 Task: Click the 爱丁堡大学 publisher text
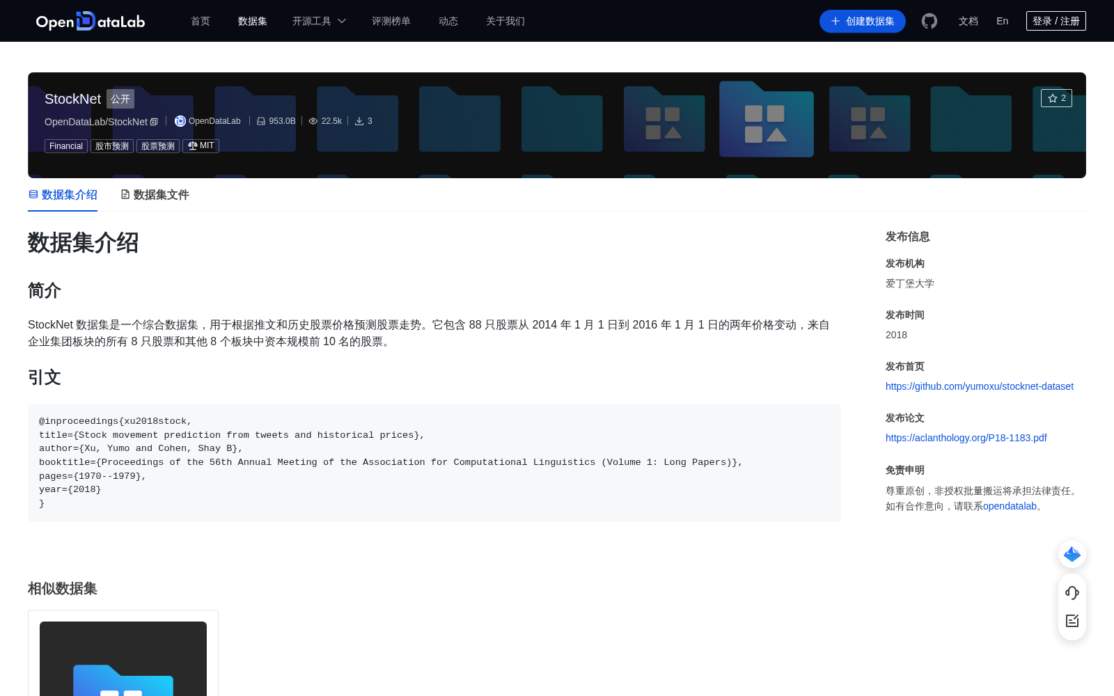tap(910, 283)
